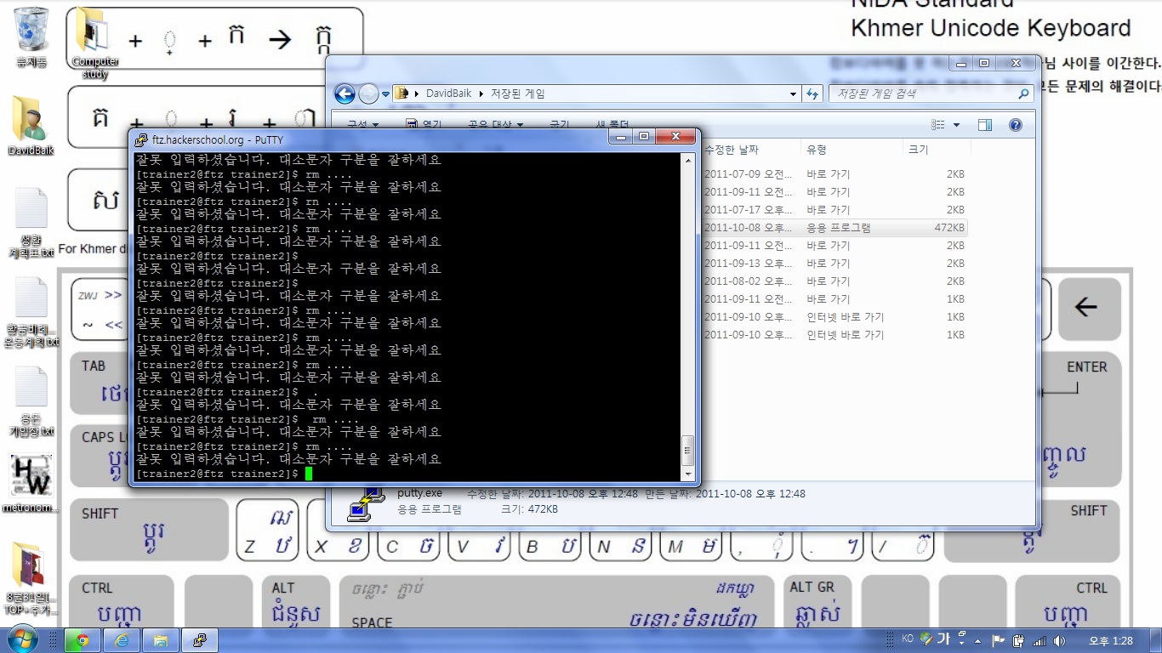Click the 저장된 게임 검색 search box
1162x653 pixels.
pyautogui.click(x=923, y=94)
